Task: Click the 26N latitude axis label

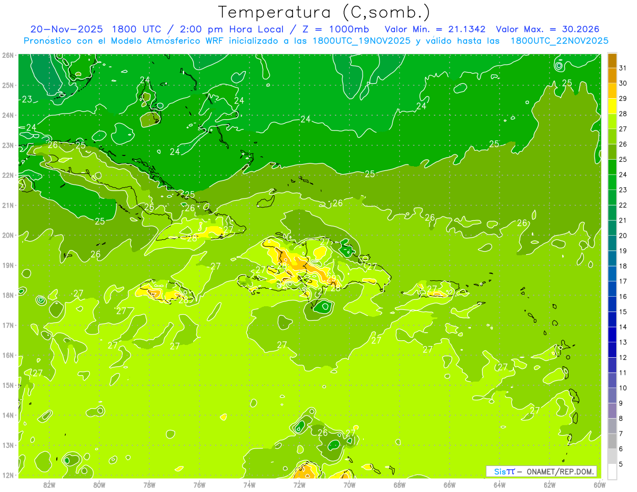Action: click(x=8, y=55)
